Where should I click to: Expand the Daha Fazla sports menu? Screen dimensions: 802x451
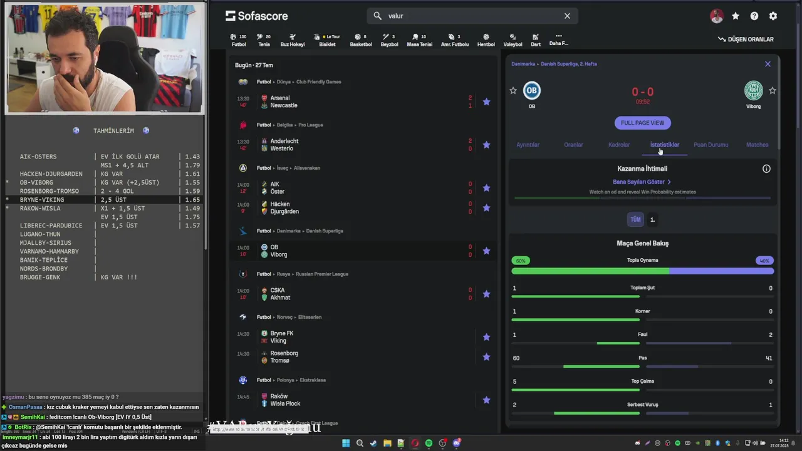558,40
